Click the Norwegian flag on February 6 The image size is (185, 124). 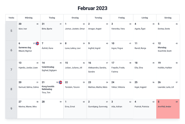tap(37, 43)
